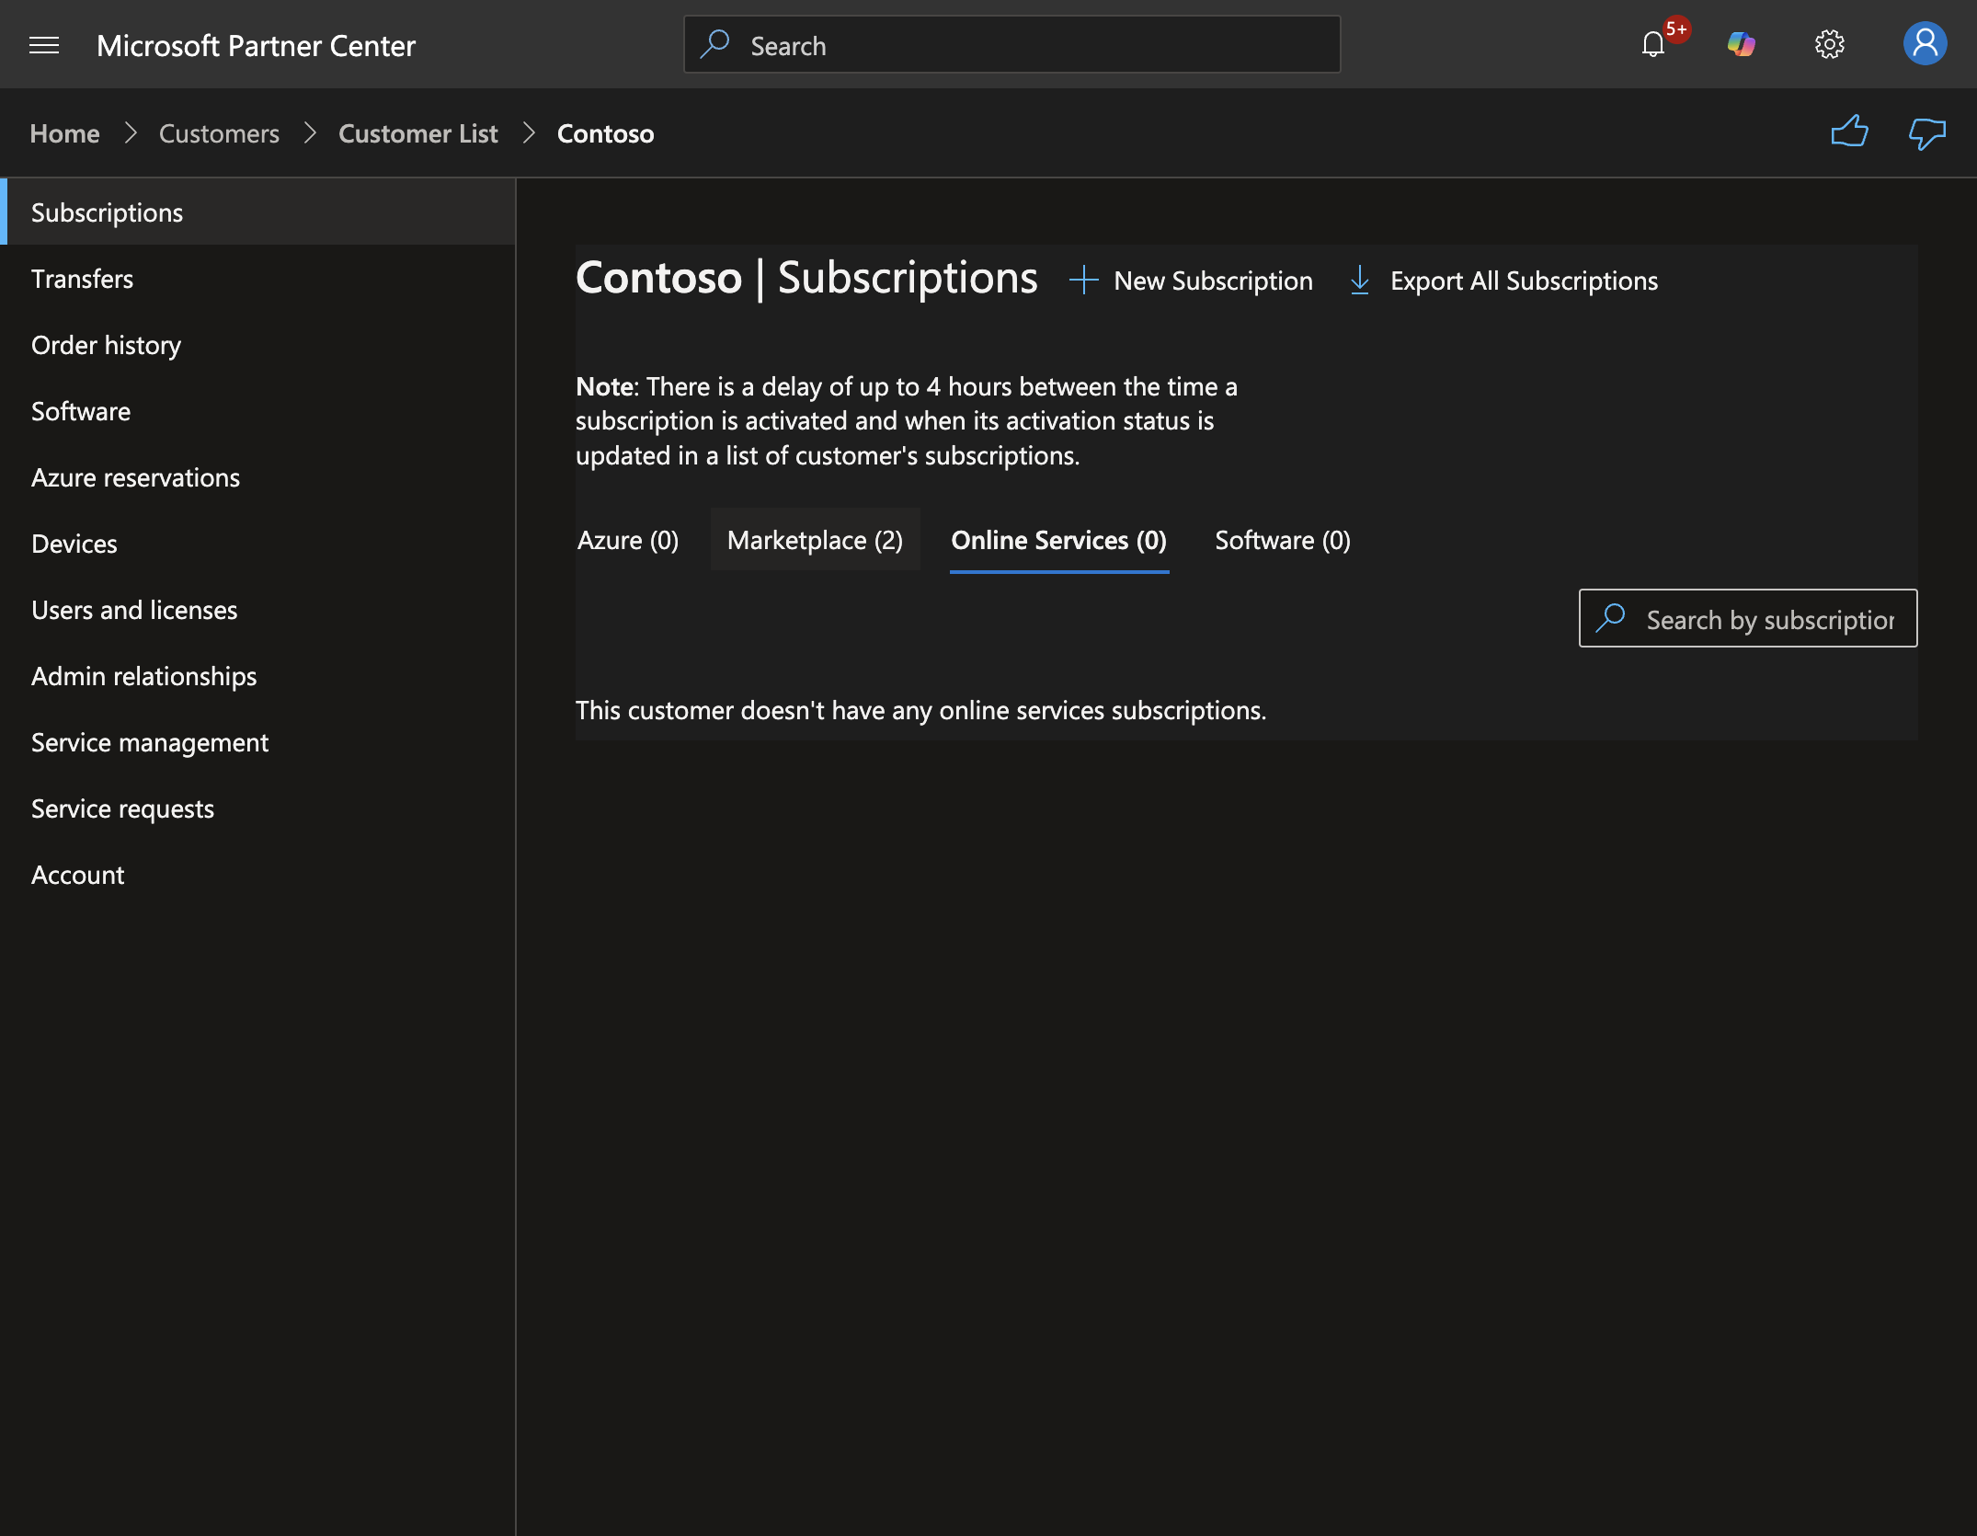Open Software in the sidebar
Viewport: 1977px width, 1536px height.
click(257, 411)
